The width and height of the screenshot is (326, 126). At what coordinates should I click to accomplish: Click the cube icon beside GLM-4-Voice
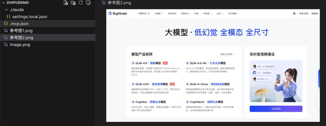[187, 84]
